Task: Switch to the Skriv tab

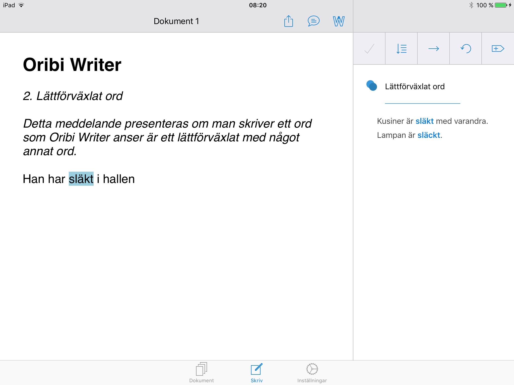Action: click(256, 373)
